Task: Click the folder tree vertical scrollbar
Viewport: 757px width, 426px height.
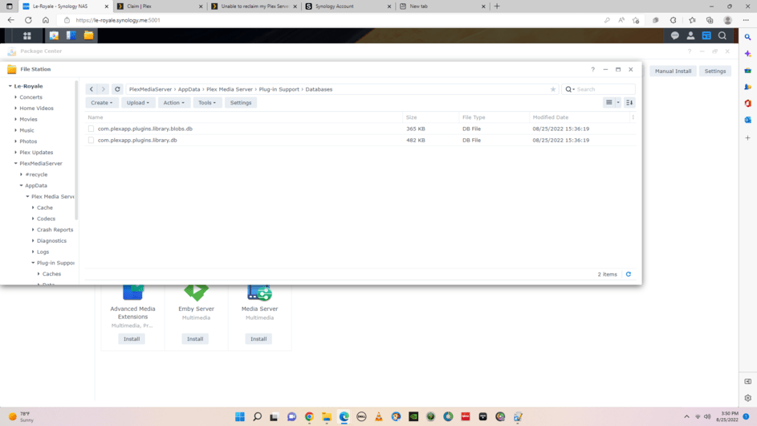Action: (x=76, y=150)
